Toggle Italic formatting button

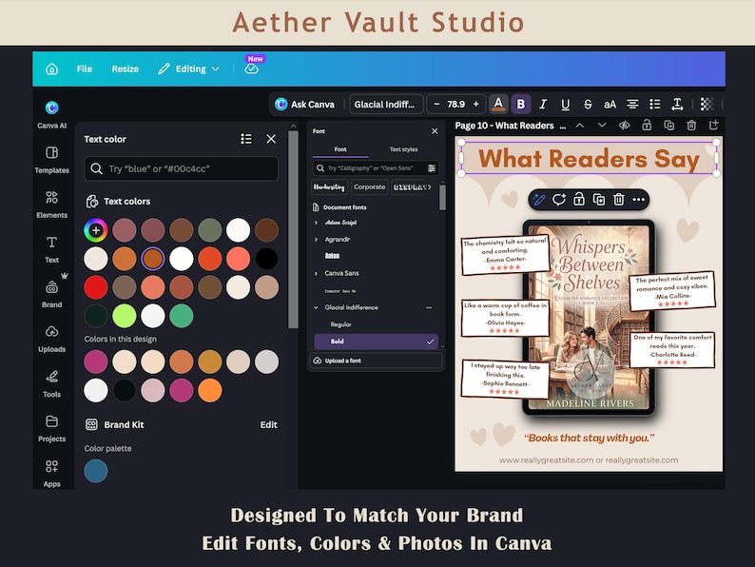[543, 104]
